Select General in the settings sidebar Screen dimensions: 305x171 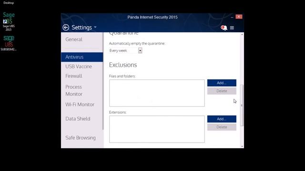click(x=74, y=39)
